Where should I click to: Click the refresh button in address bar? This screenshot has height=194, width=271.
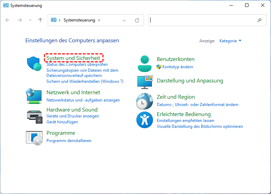[137, 20]
